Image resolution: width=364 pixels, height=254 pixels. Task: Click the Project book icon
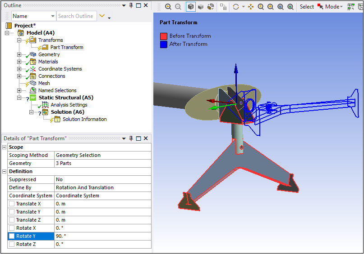coord(9,26)
